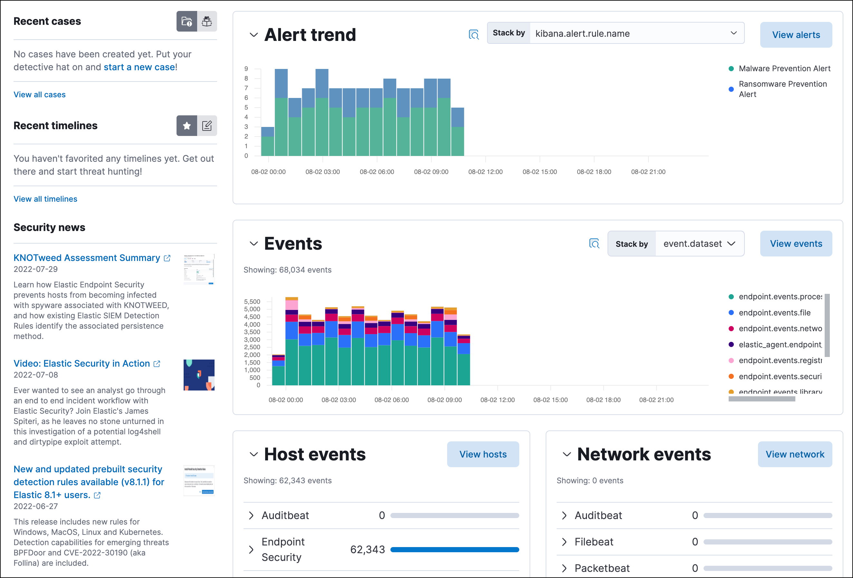The image size is (853, 578).
Task: Click the favorite timelines star icon
Action: click(186, 125)
